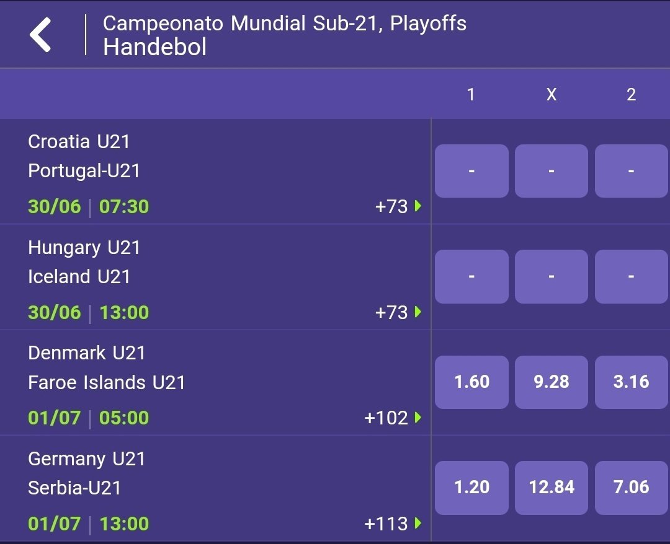Open +102 more markets for Denmark match
Image resolution: width=670 pixels, height=544 pixels.
tap(392, 418)
